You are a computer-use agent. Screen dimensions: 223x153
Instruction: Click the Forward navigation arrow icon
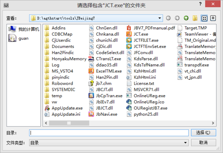[x=177, y=18]
